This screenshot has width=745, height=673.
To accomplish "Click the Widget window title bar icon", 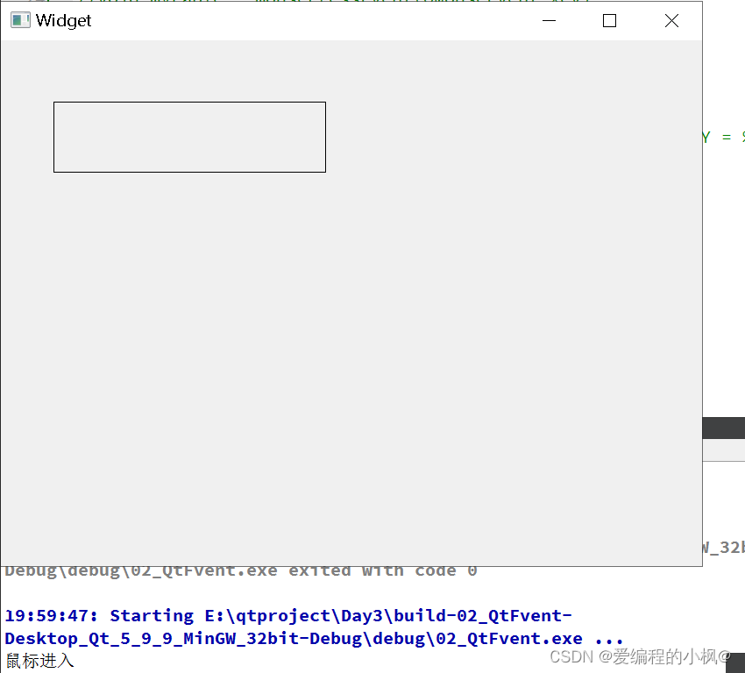I will point(20,20).
